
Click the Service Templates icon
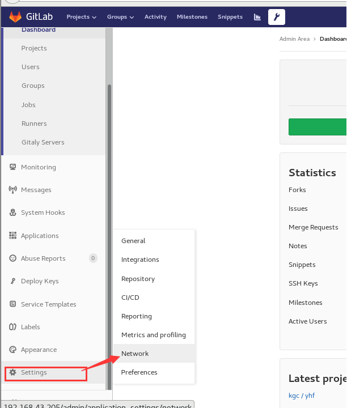(12, 304)
